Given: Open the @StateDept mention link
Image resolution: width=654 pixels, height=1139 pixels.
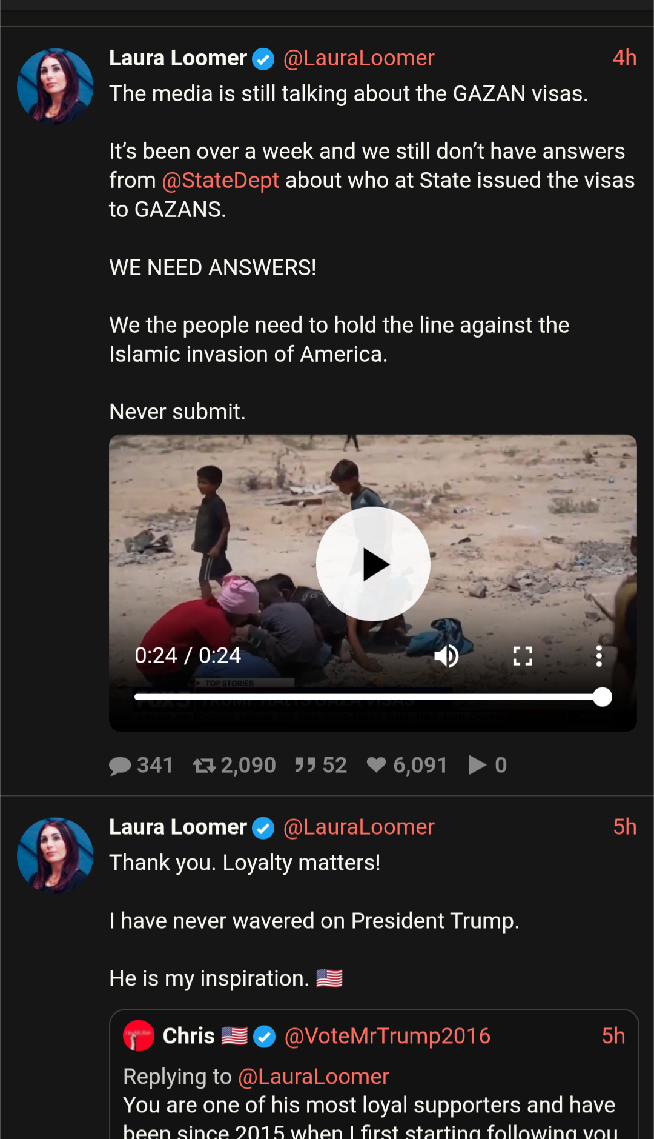Looking at the screenshot, I should coord(220,181).
